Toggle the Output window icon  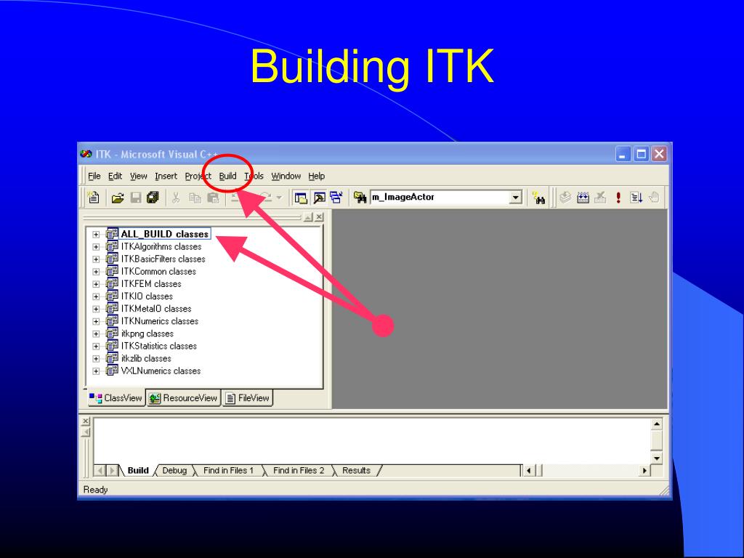[319, 198]
